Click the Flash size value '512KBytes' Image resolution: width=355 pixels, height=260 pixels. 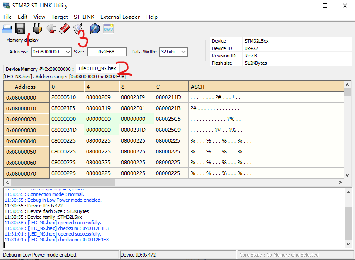coord(256,63)
